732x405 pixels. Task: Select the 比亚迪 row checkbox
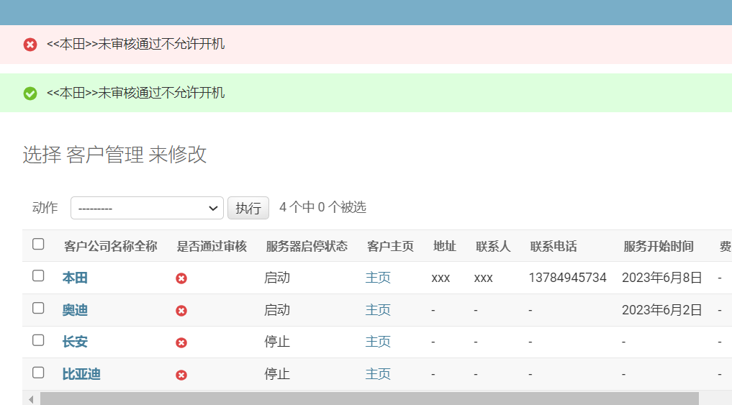(x=38, y=372)
